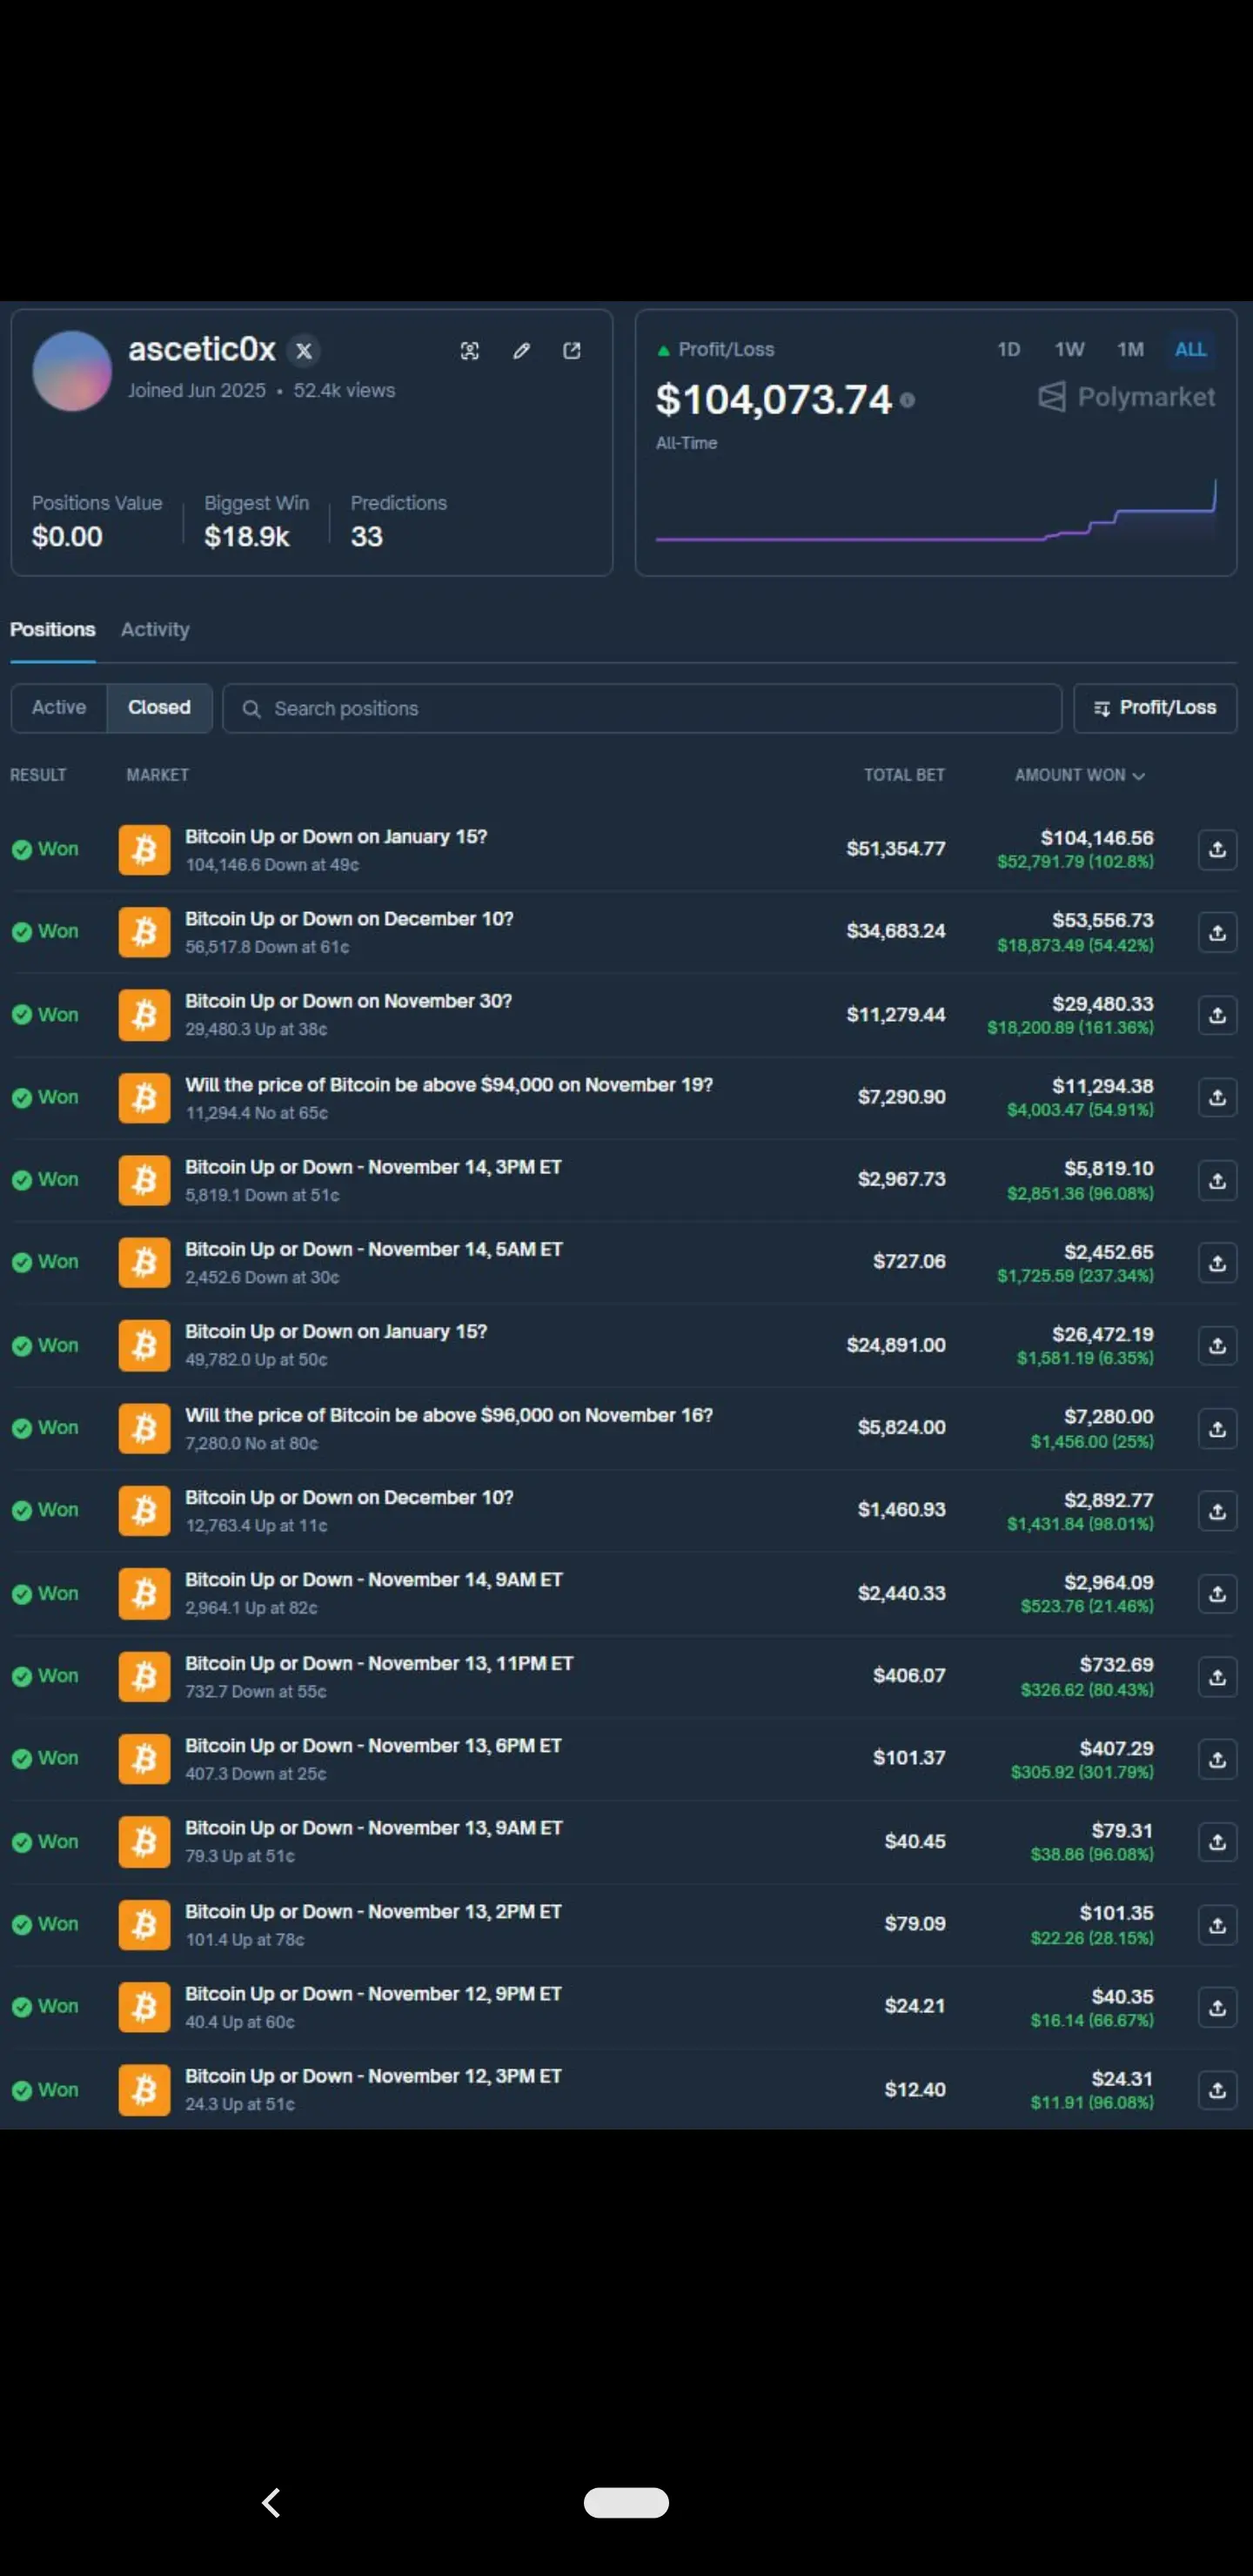Image resolution: width=1253 pixels, height=2576 pixels.
Task: Click Bitcoin icon of November 12, 3PM market
Action: click(x=144, y=2090)
